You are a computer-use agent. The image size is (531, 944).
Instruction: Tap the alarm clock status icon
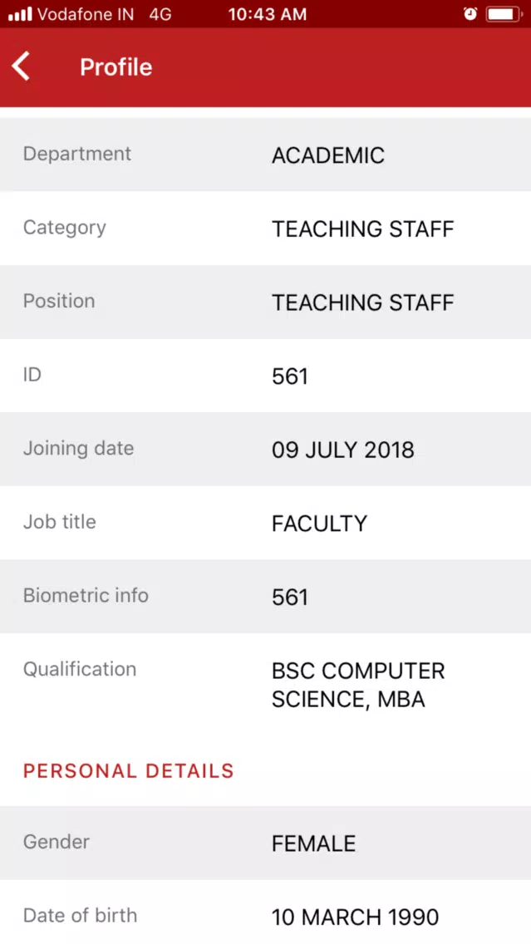(470, 14)
